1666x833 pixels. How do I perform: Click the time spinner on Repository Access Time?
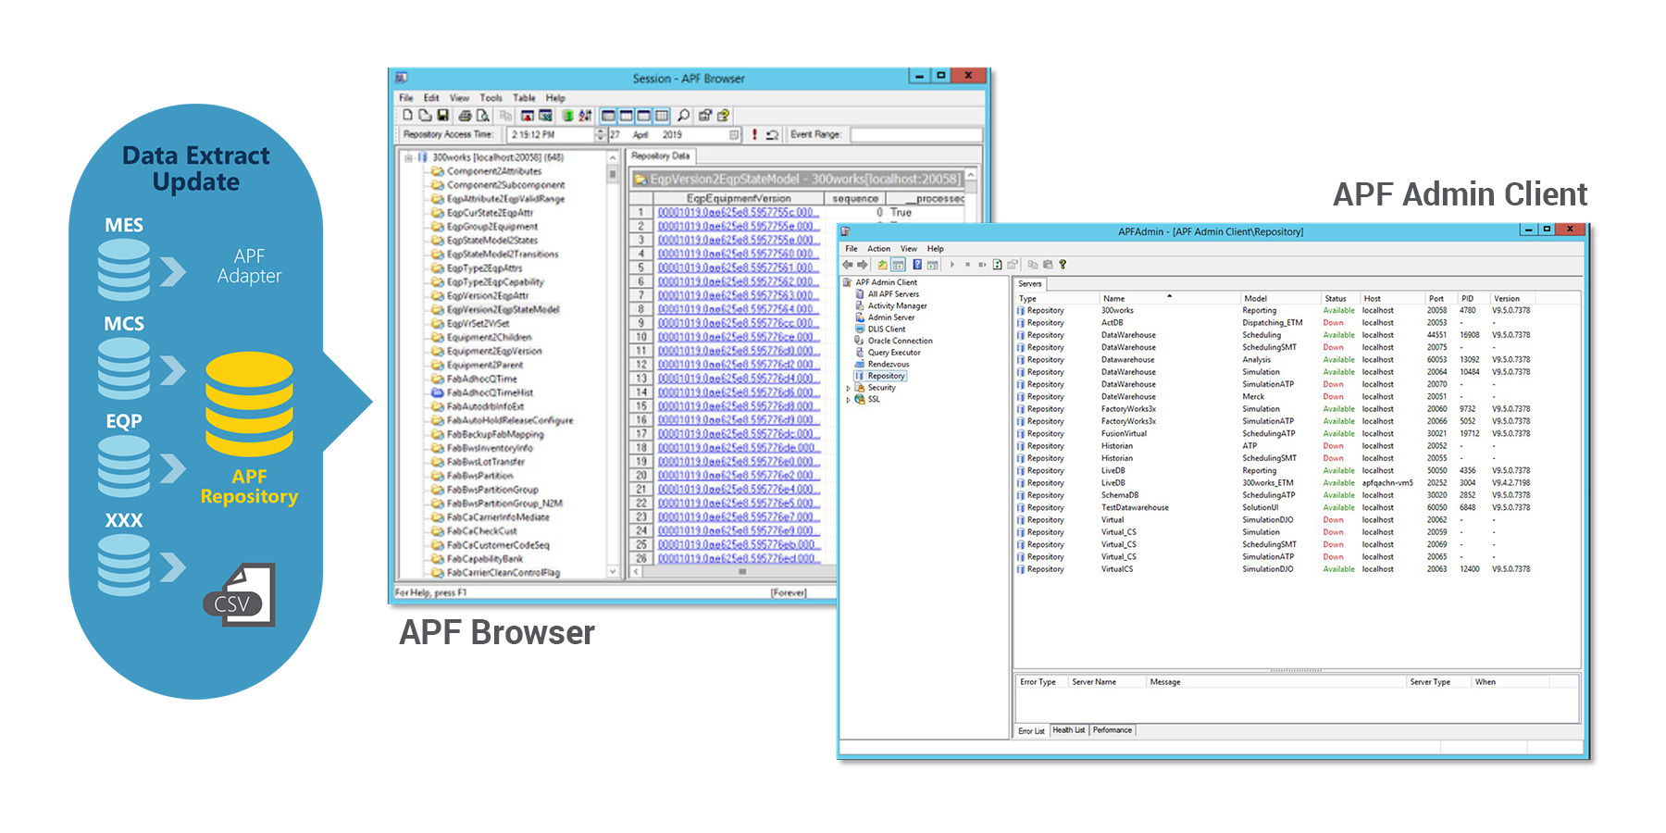click(600, 134)
